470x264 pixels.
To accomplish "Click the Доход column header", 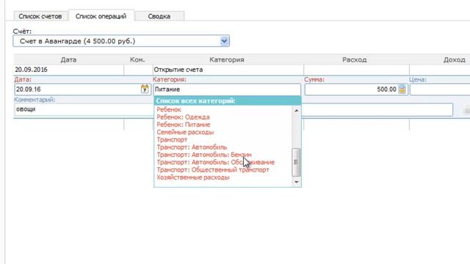I will pyautogui.click(x=454, y=59).
